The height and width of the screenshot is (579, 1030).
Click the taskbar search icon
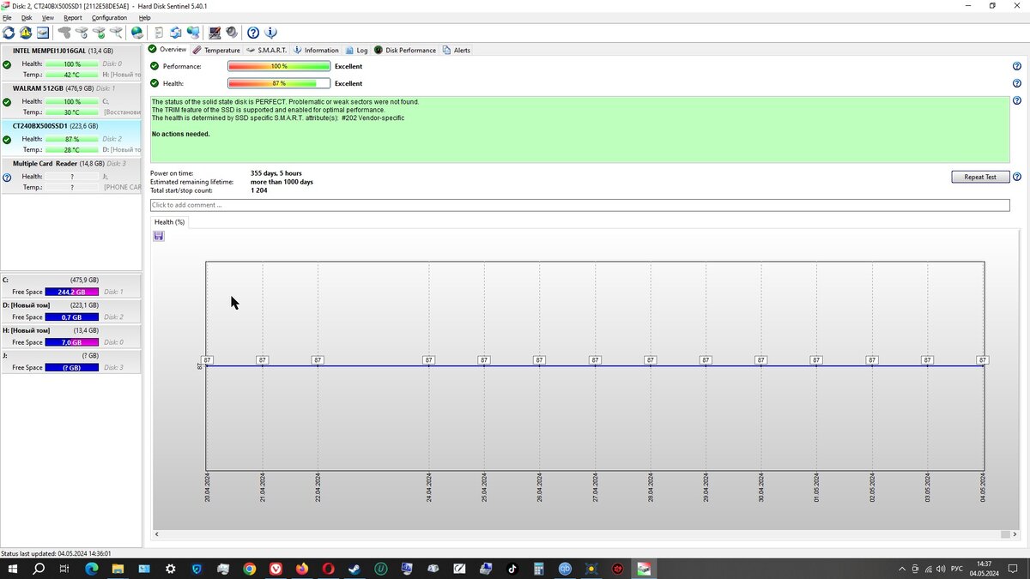pyautogui.click(x=39, y=569)
